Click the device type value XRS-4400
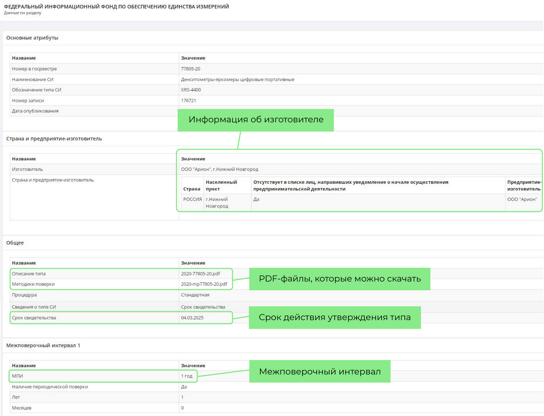 click(191, 90)
